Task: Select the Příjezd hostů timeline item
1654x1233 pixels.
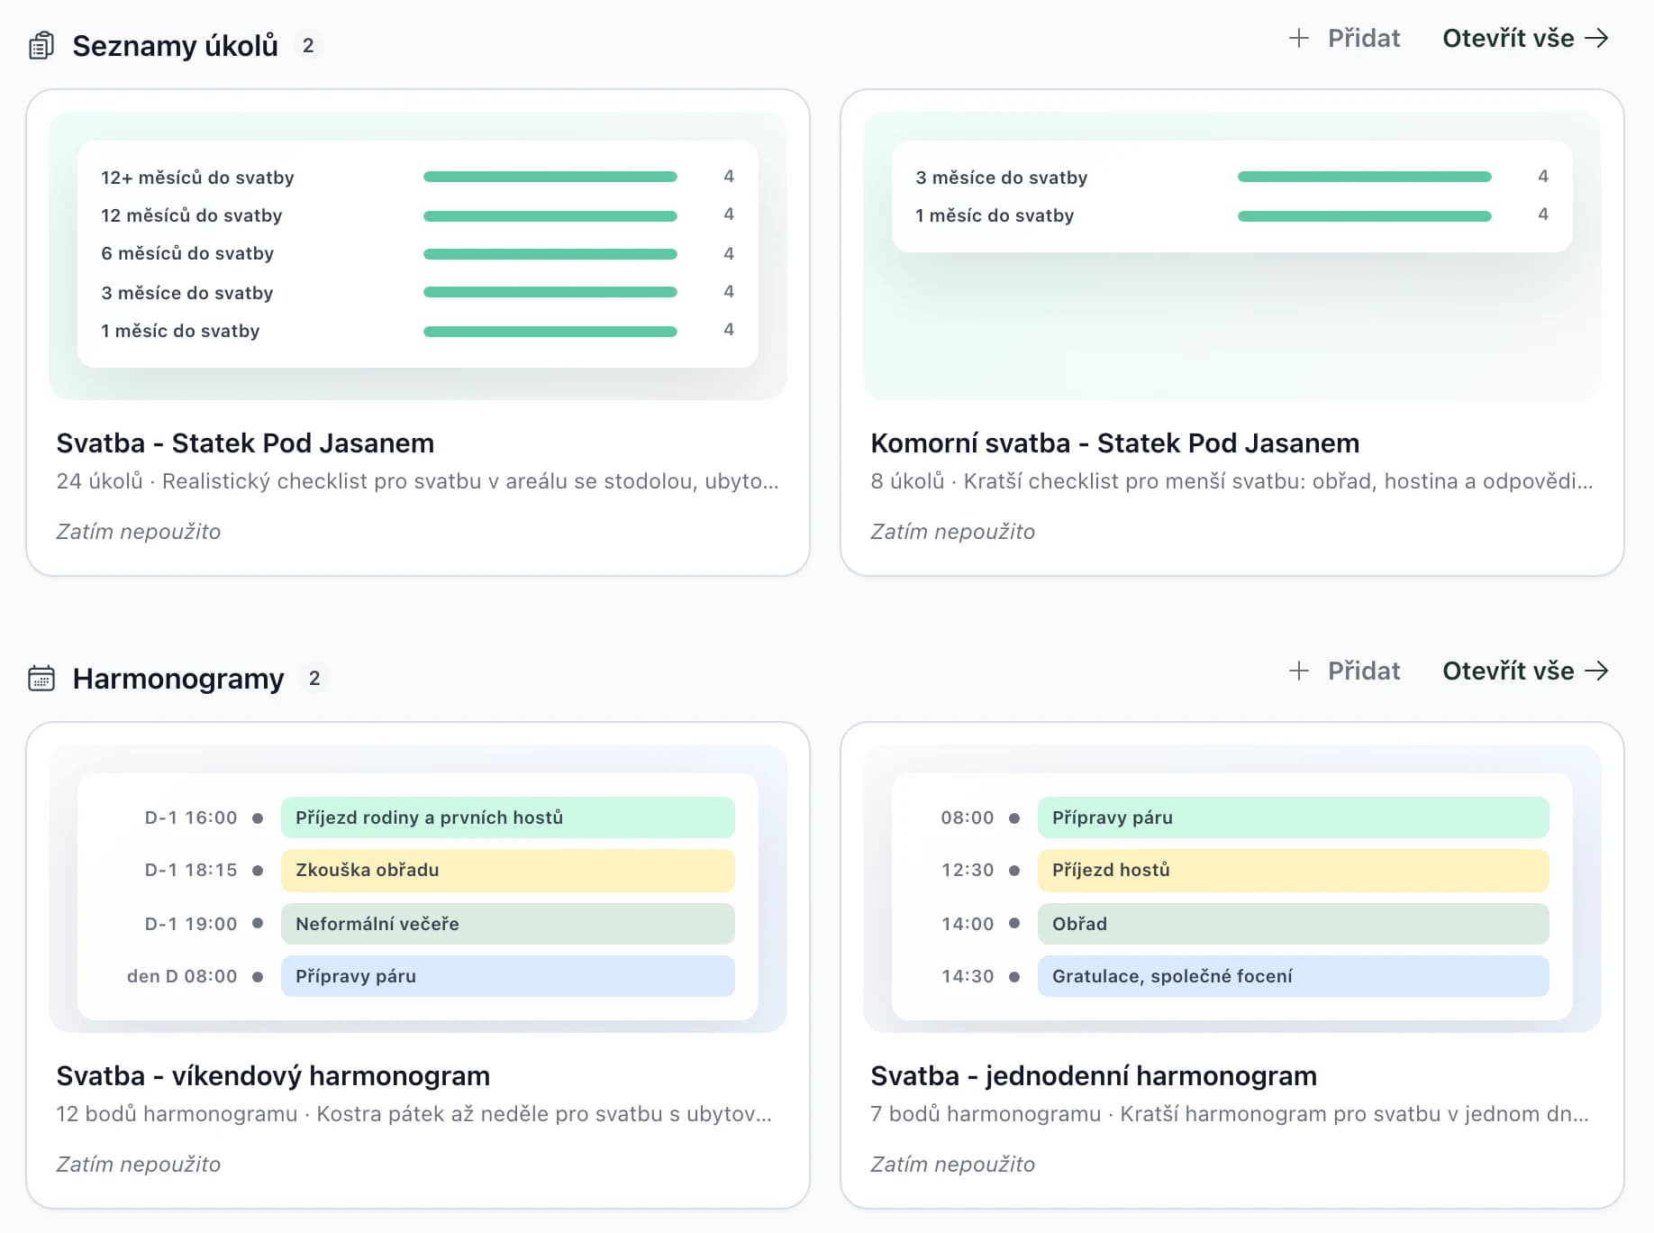Action: click(1294, 870)
